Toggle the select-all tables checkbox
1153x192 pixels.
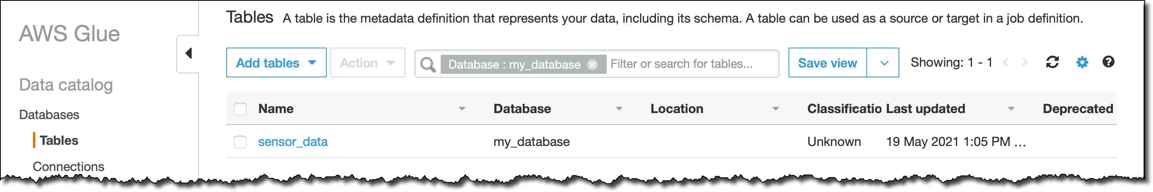[240, 109]
